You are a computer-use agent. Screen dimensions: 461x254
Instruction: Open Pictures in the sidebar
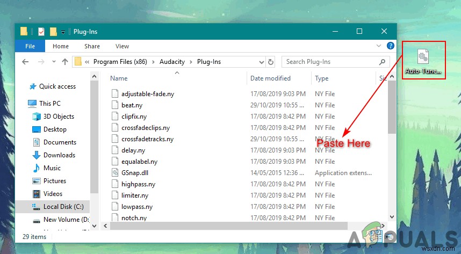pyautogui.click(x=49, y=181)
